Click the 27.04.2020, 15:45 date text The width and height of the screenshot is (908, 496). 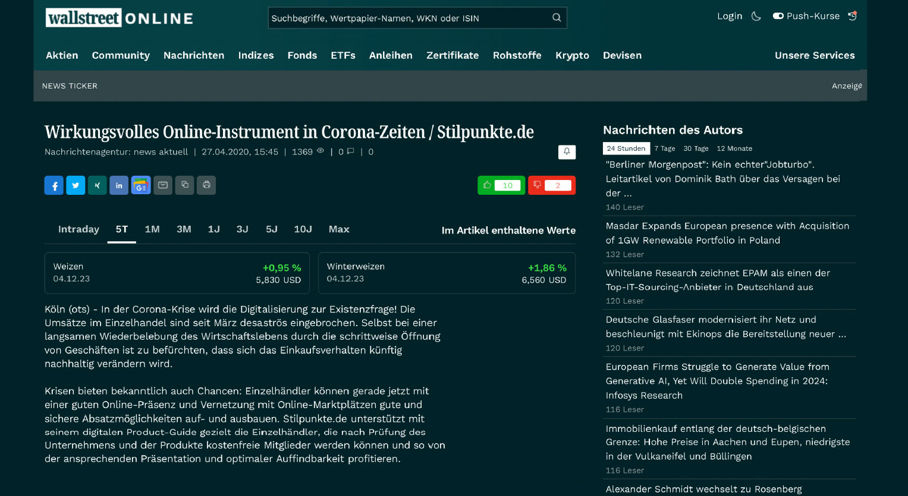(x=240, y=151)
